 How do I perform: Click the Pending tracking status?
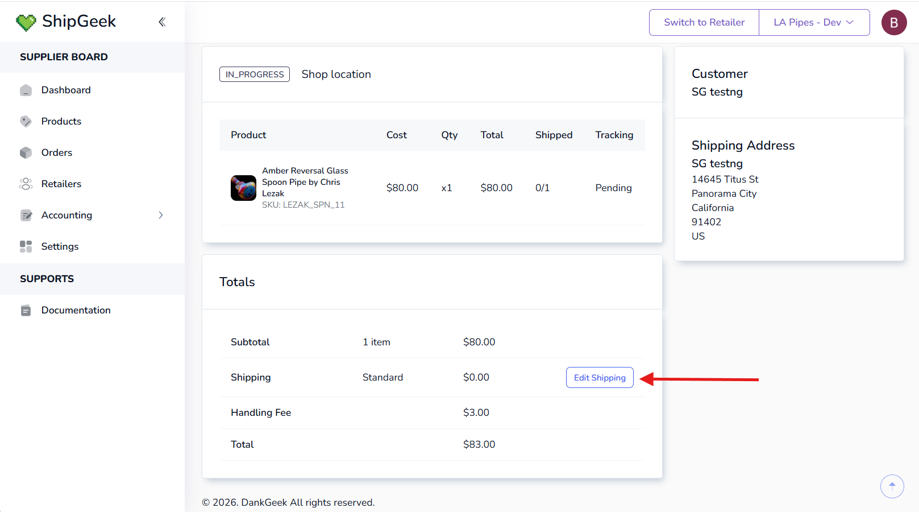(x=614, y=188)
